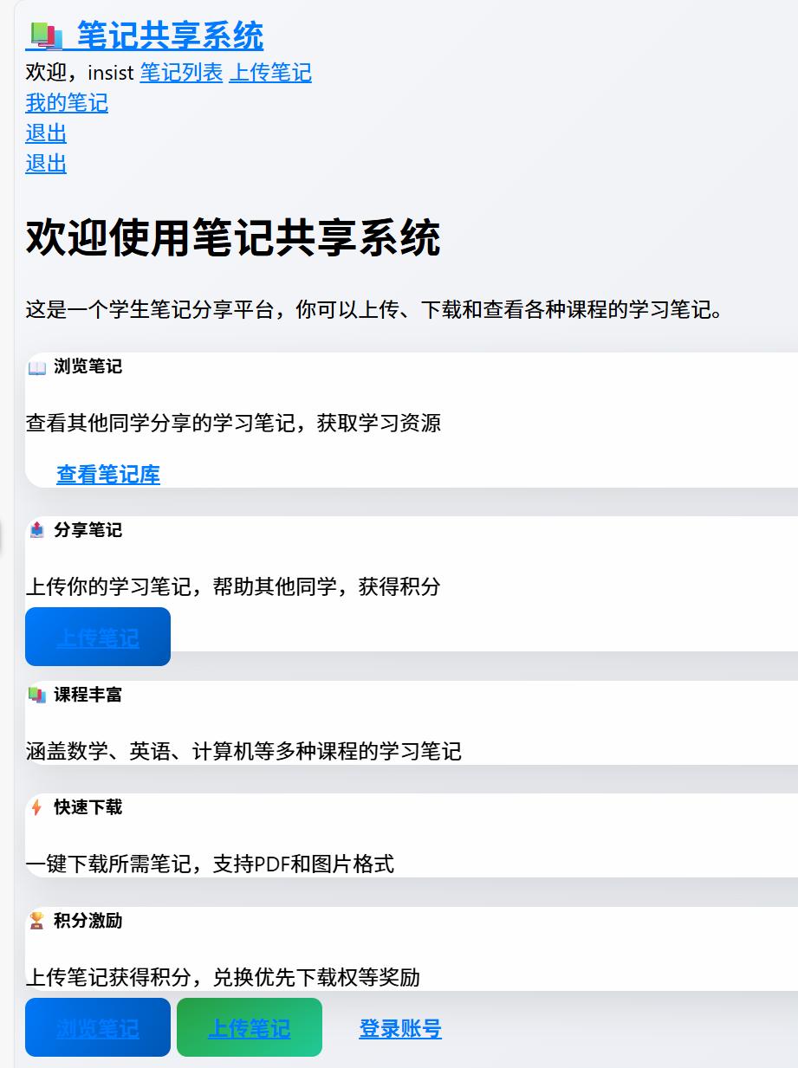Image resolution: width=798 pixels, height=1068 pixels.
Task: Click the 退出 link directly below 我的笔记
Action: coord(46,133)
